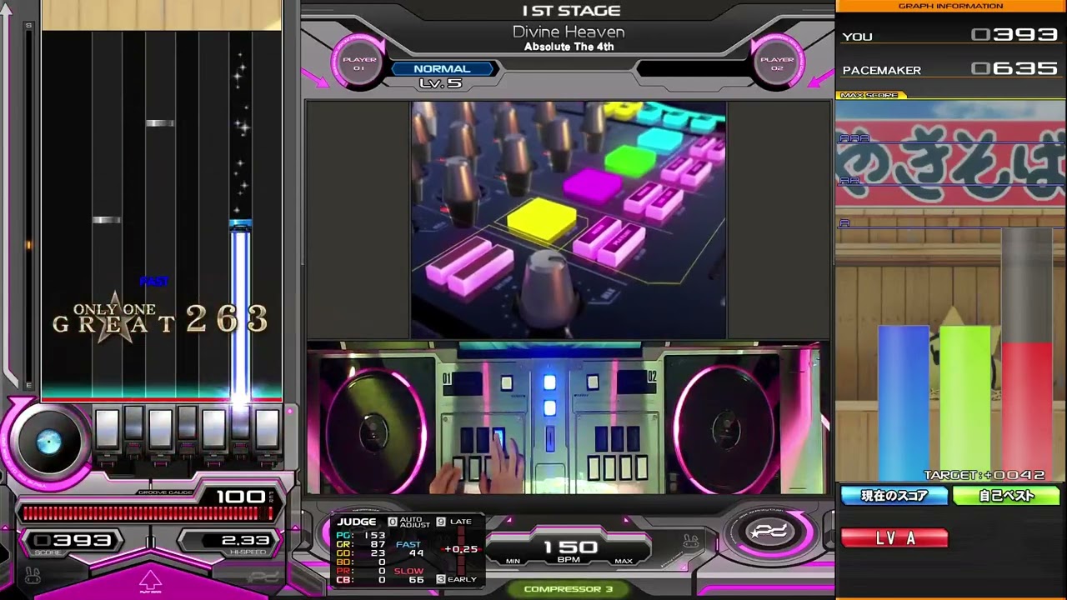The image size is (1067, 600).
Task: Click the pink arrow beside PLAYER 02 badge
Action: point(820,77)
